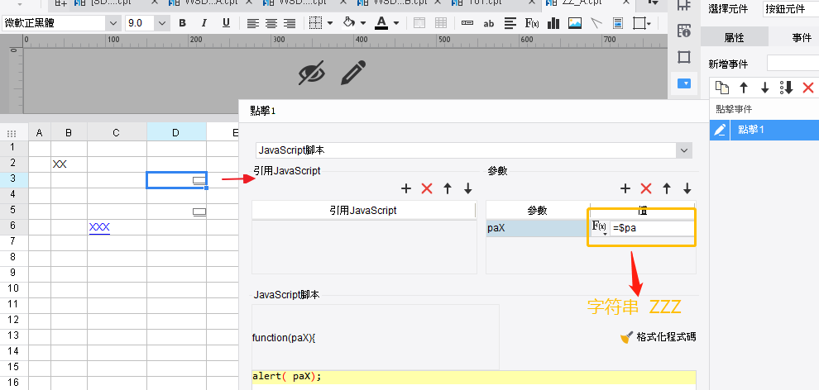The image size is (819, 390).
Task: Select the paX parameter name cell
Action: pyautogui.click(x=538, y=228)
